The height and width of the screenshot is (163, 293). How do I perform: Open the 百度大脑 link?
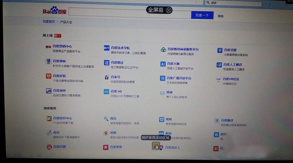pos(173,64)
